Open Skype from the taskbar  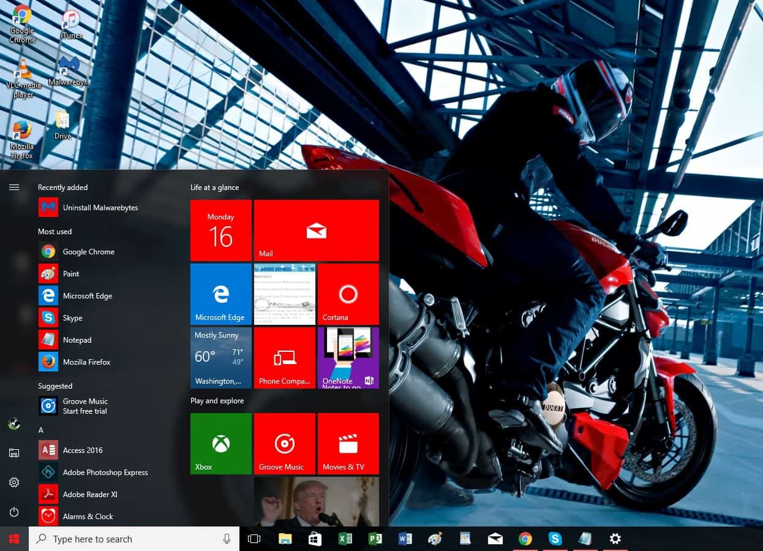(x=555, y=539)
